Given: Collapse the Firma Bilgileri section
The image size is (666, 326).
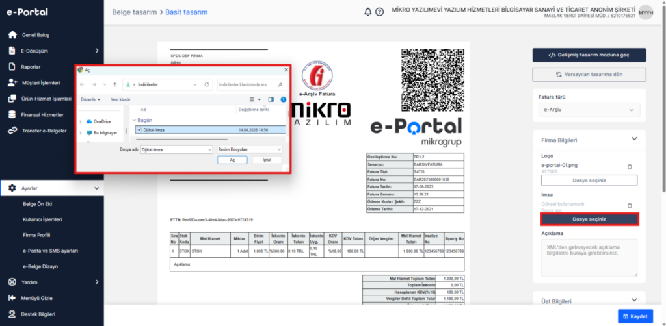Looking at the screenshot, I should pyautogui.click(x=634, y=138).
